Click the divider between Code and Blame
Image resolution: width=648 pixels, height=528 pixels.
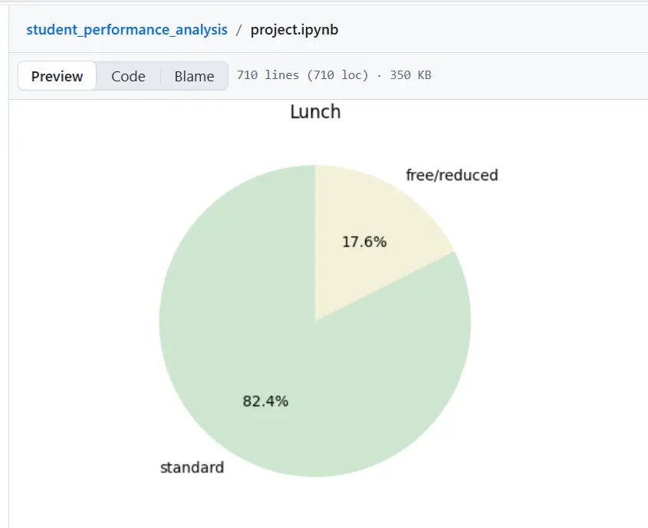(160, 76)
